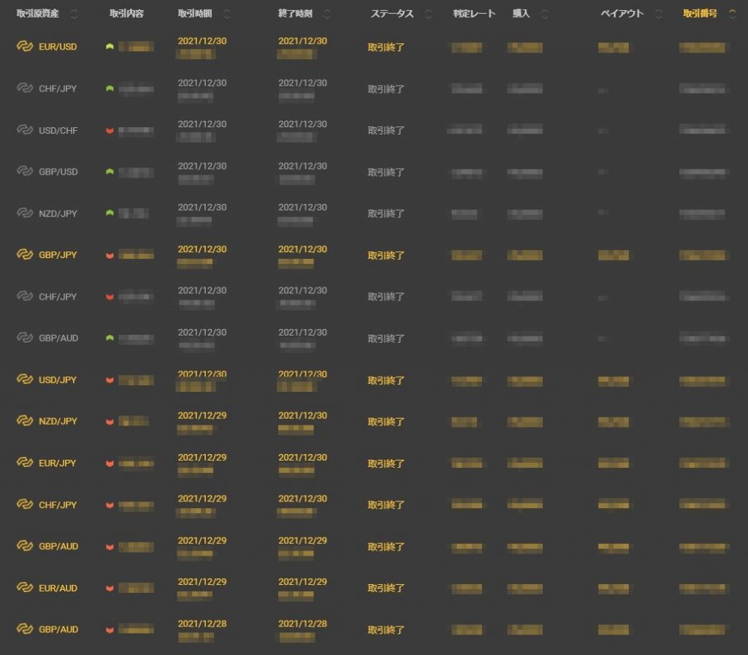Click 取引終了 status in GBP/JPY row

pos(386,256)
